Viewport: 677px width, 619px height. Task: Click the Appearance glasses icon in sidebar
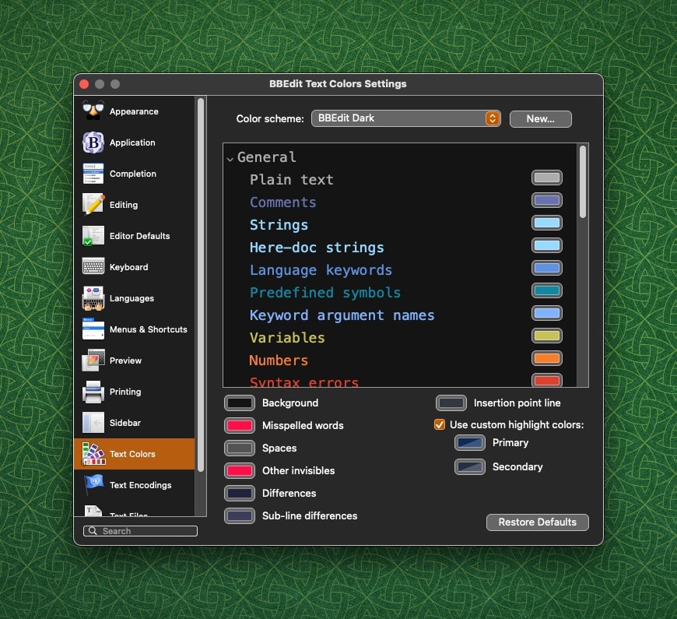click(93, 111)
